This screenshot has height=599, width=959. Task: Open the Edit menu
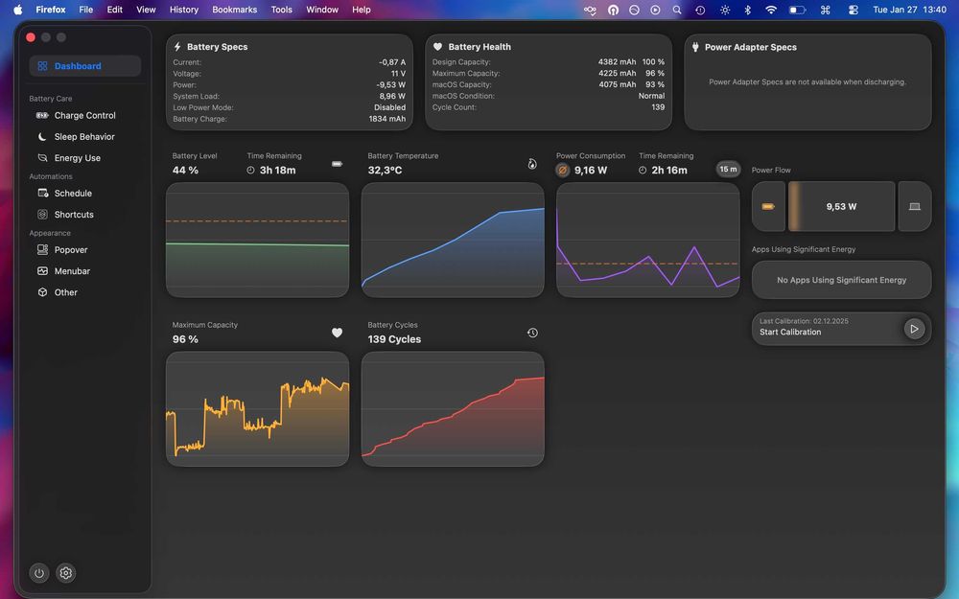(x=115, y=10)
